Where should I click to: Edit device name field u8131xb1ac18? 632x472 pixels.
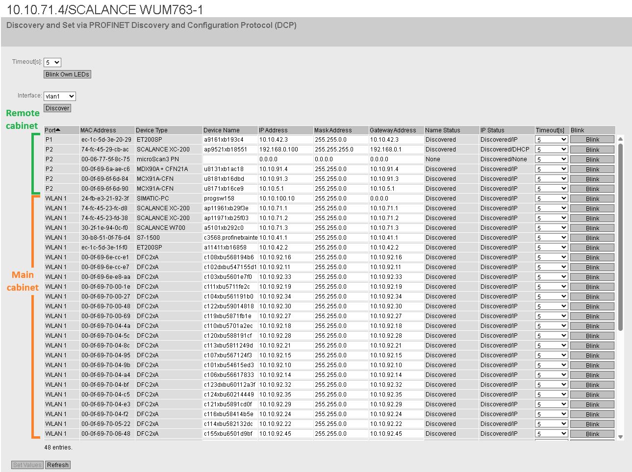pos(230,169)
